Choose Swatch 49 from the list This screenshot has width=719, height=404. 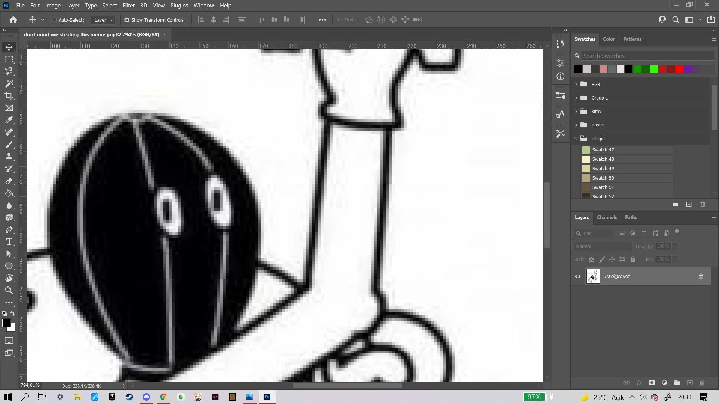(603, 169)
